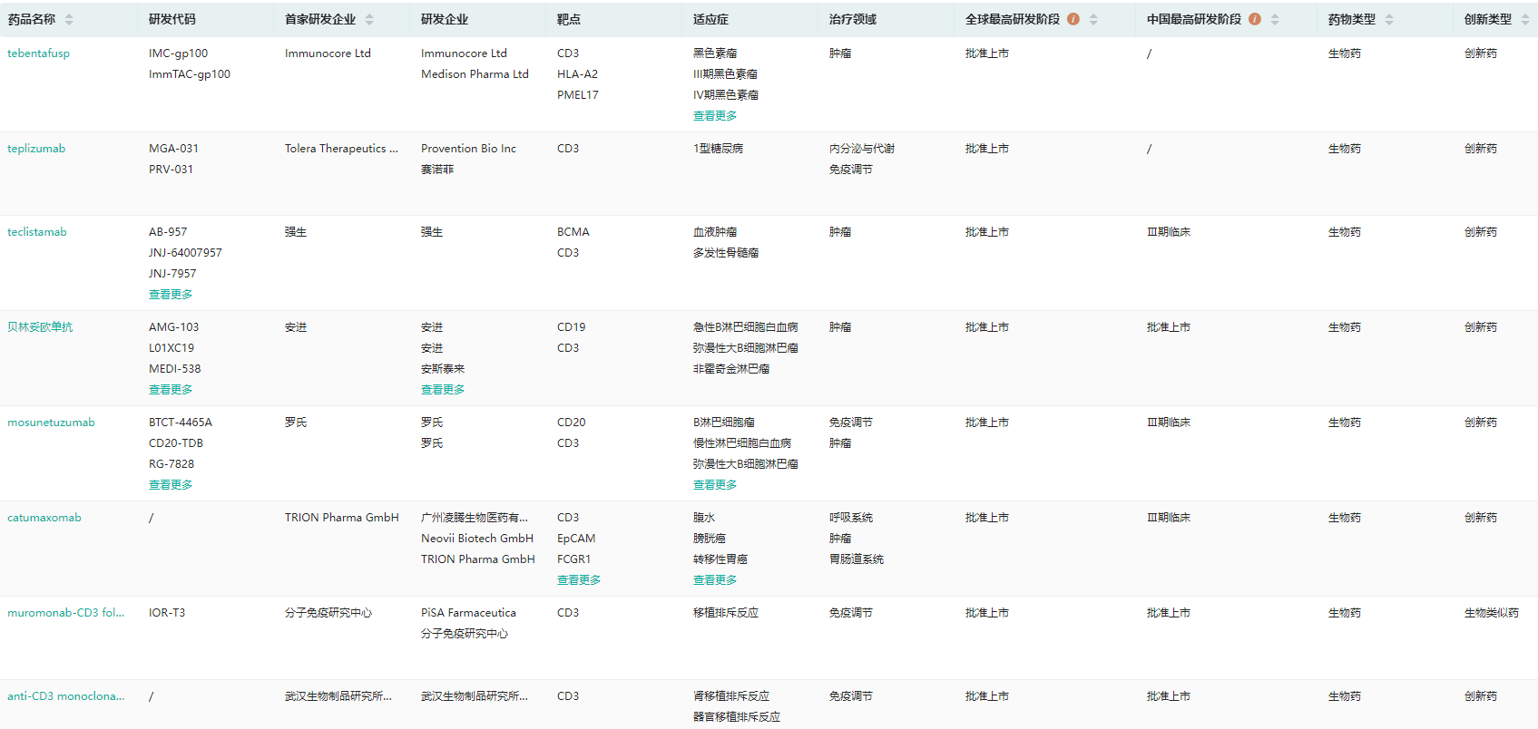The width and height of the screenshot is (1538, 729).
Task: Click the CD20 target
Action: pyautogui.click(x=572, y=423)
